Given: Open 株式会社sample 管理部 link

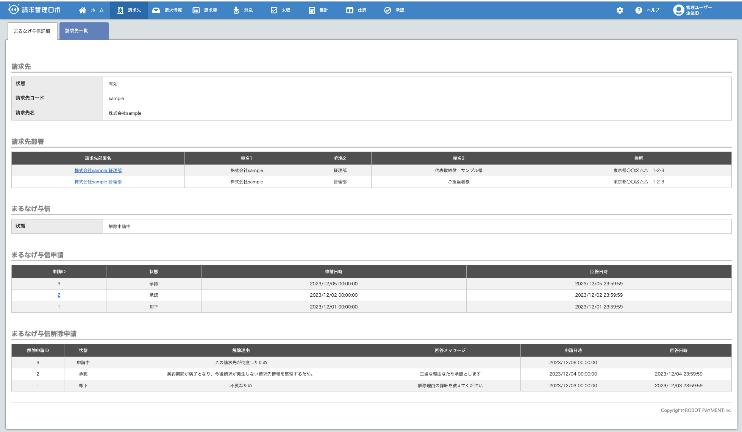Looking at the screenshot, I should pos(98,182).
